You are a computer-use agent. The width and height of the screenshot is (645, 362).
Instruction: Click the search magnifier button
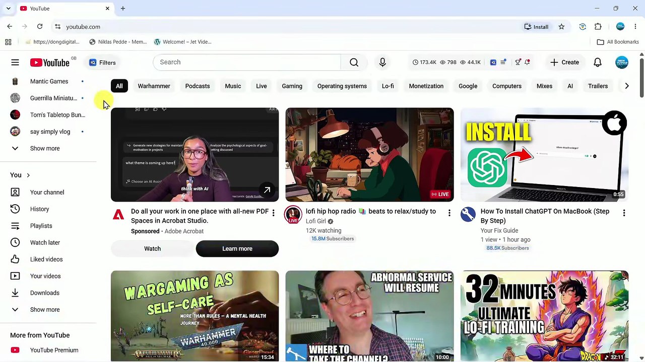354,62
